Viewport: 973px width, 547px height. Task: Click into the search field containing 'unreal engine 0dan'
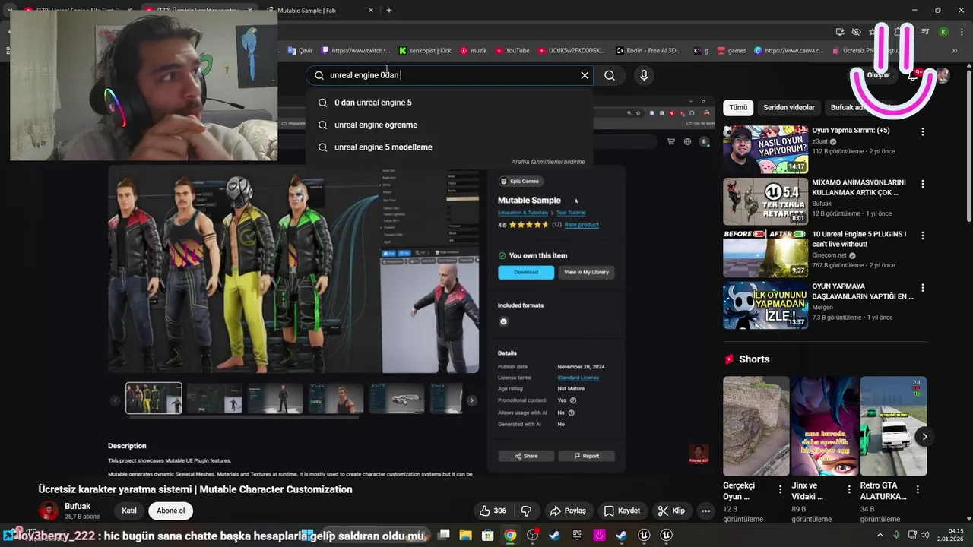448,75
